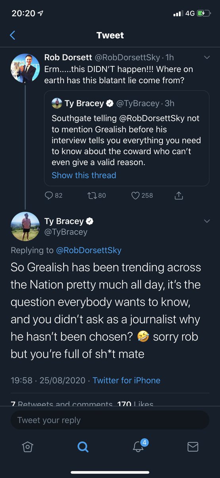Retweet Rob Dorsett's tweet
The image size is (220, 478).
(x=97, y=195)
